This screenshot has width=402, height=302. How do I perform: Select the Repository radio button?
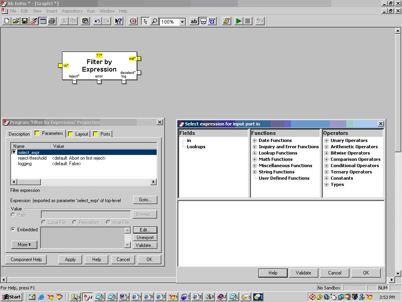(75, 222)
